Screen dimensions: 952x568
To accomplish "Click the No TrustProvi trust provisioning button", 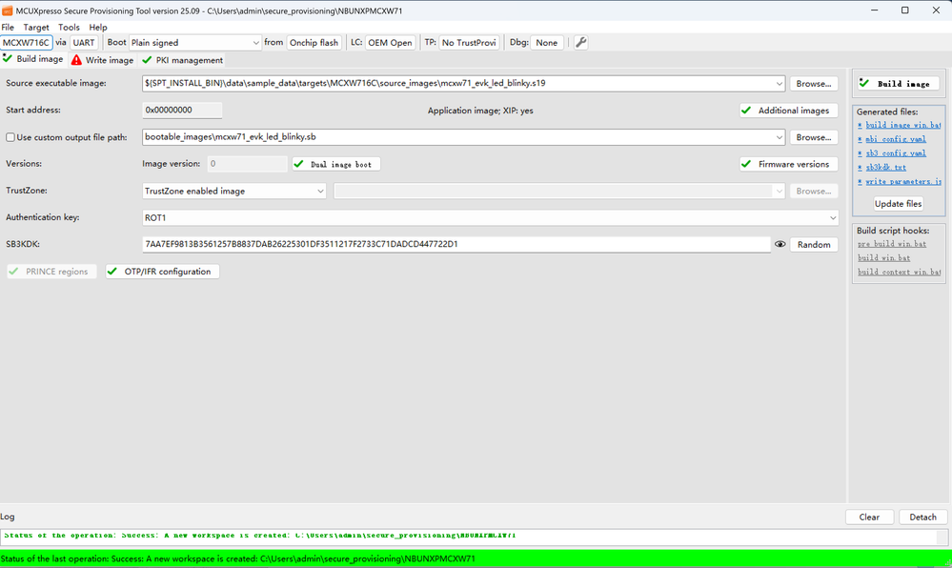I will tap(469, 43).
